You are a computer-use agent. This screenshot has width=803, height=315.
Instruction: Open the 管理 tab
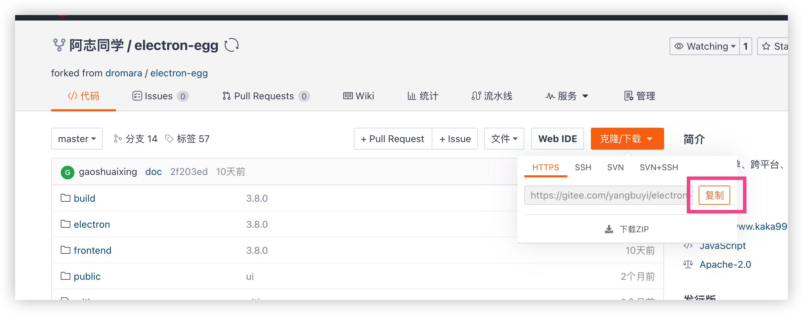pyautogui.click(x=640, y=96)
